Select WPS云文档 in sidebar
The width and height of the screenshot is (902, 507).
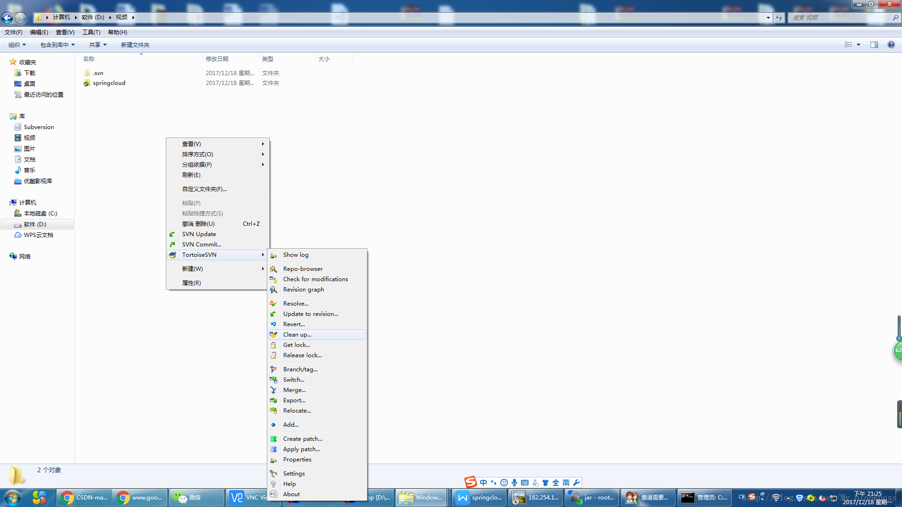(x=39, y=235)
